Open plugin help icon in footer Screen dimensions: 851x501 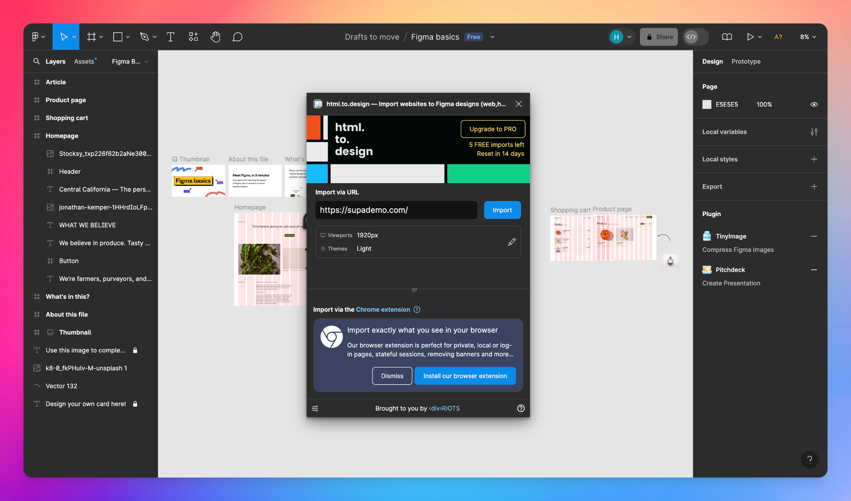[x=521, y=408]
